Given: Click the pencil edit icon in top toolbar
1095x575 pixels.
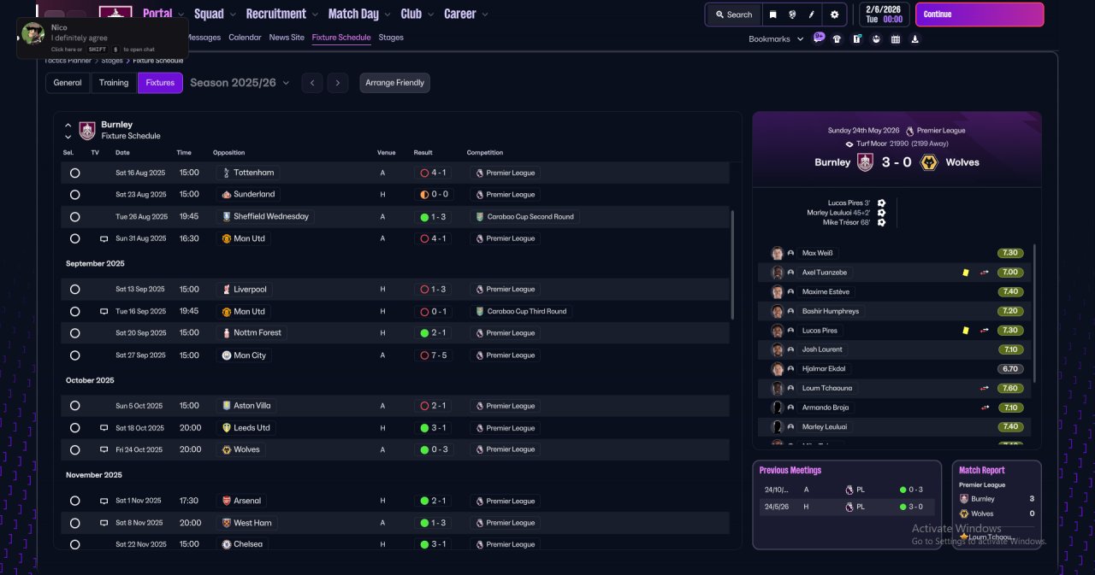Looking at the screenshot, I should pos(812,15).
